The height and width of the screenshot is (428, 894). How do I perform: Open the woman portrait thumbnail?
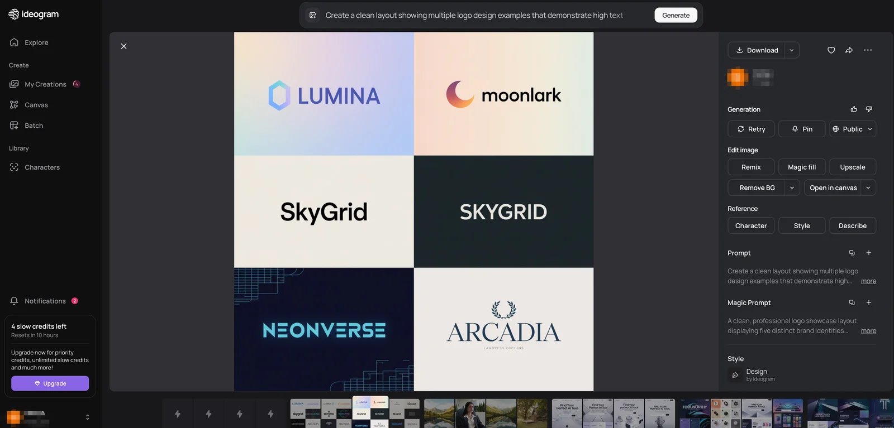click(x=470, y=413)
